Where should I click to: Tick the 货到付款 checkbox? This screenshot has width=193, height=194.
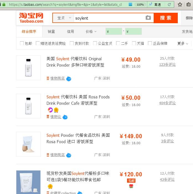click(x=72, y=43)
